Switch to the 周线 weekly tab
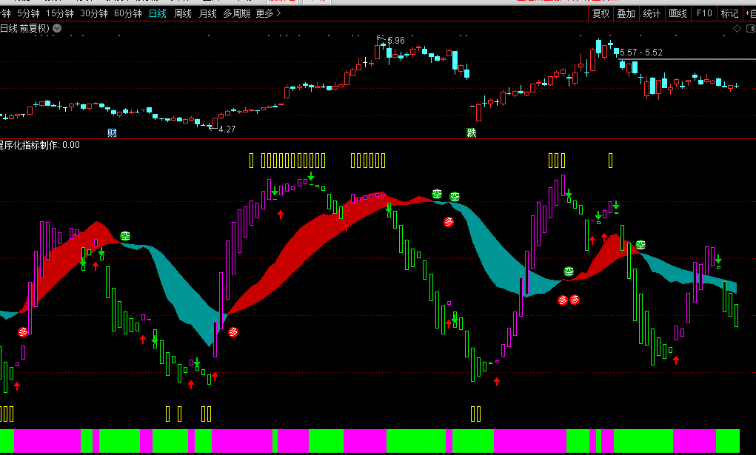This screenshot has width=756, height=455. pos(182,13)
